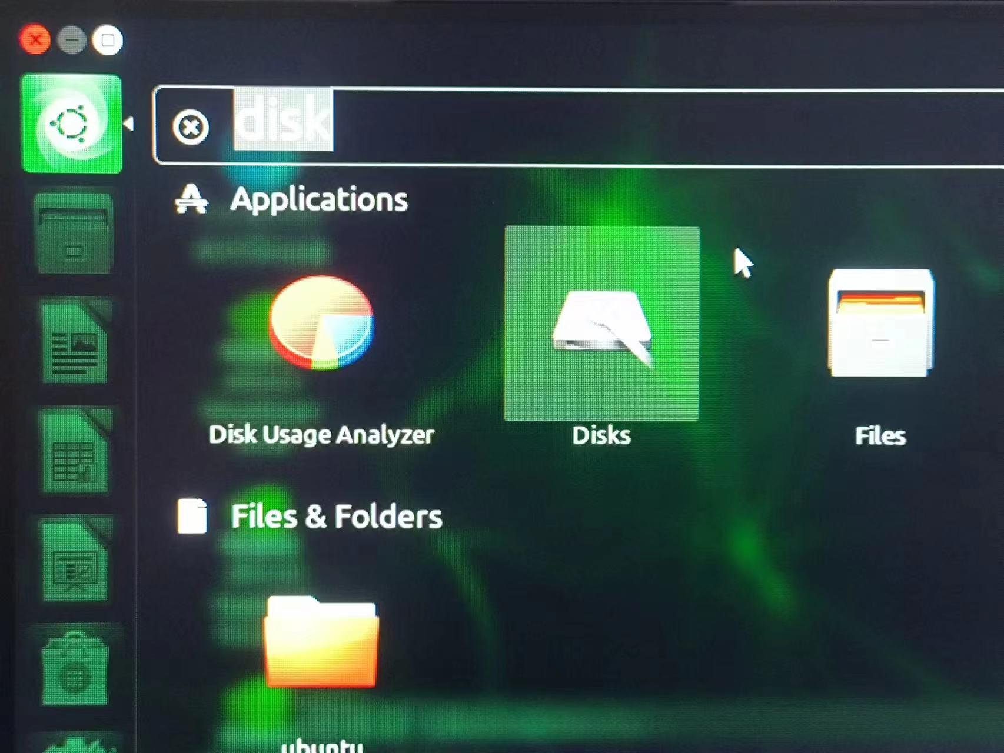
Task: Open LibreOffice Writer from the launcher
Action: pos(76,341)
